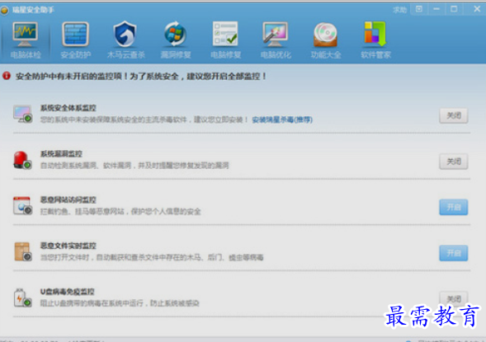The width and height of the screenshot is (486, 342).
Task: Turn off 系统漏洞监控 with 关闭 button
Action: (x=454, y=162)
